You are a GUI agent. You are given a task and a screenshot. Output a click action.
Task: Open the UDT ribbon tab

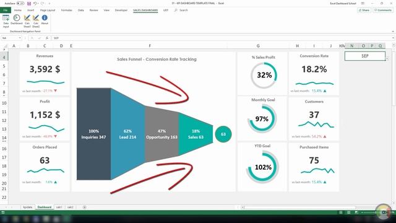(x=166, y=10)
